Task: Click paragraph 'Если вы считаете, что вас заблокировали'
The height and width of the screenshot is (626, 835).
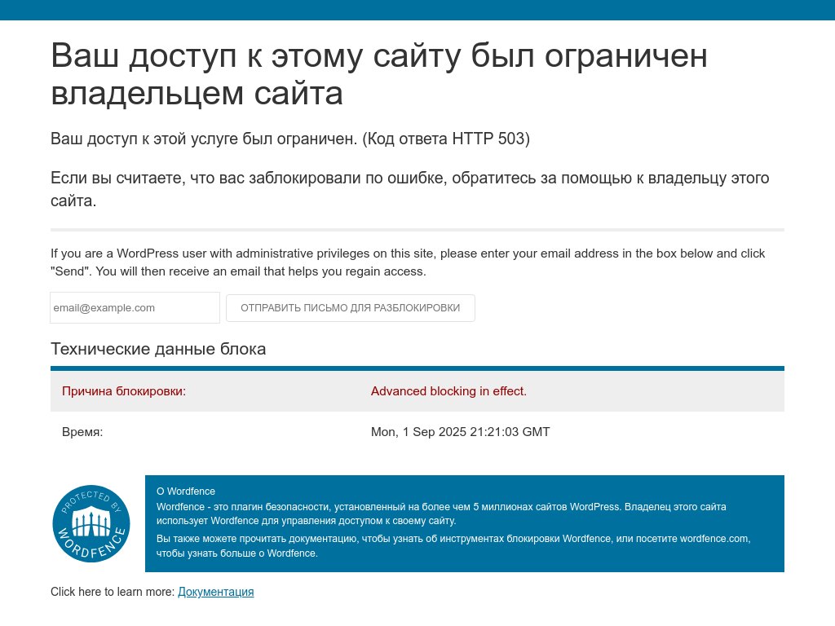Action: pos(410,189)
